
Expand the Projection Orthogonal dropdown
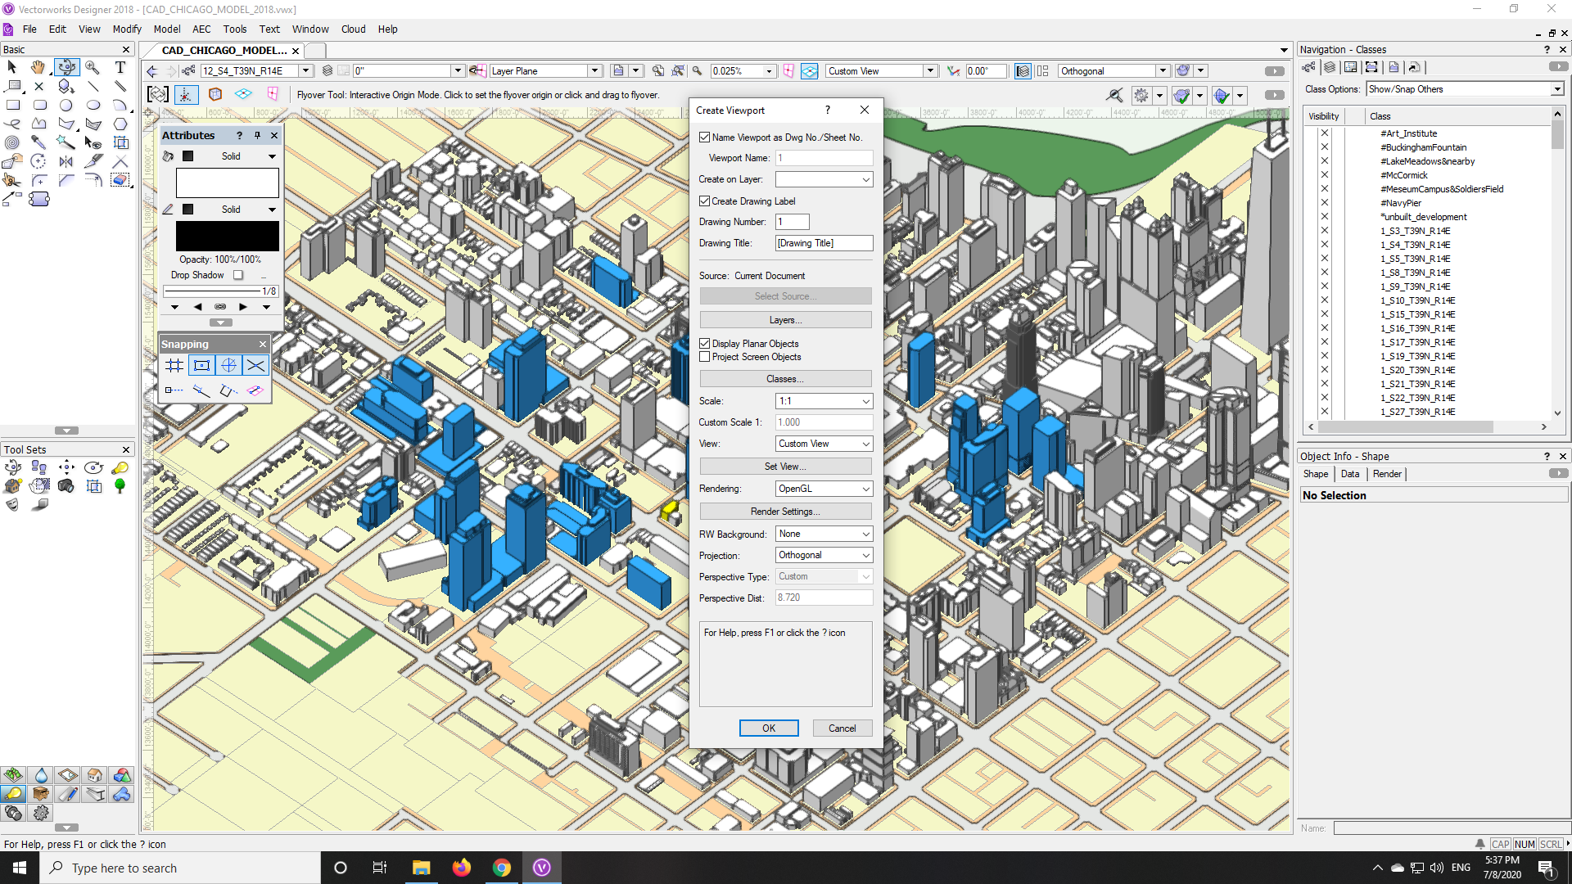click(x=824, y=555)
